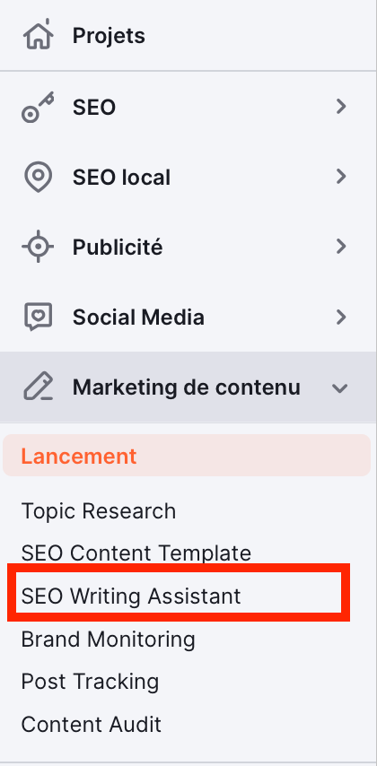Screen dimensions: 377x766
Task: Select the SEO local menu label
Action: pos(121,177)
